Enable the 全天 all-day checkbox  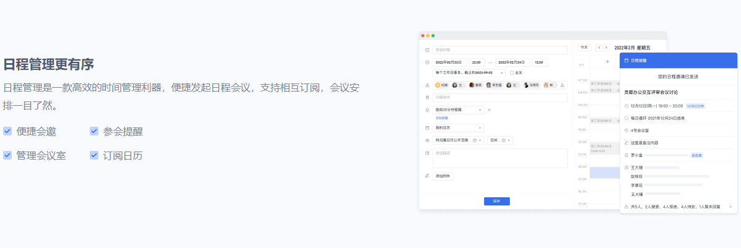coord(511,73)
